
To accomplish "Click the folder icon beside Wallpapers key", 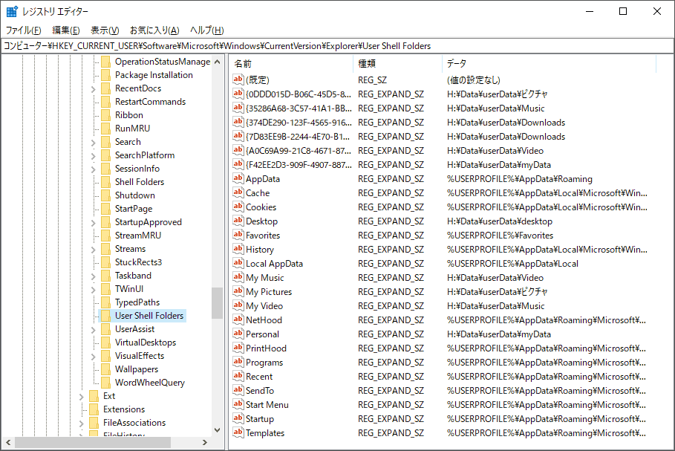I will pos(105,369).
